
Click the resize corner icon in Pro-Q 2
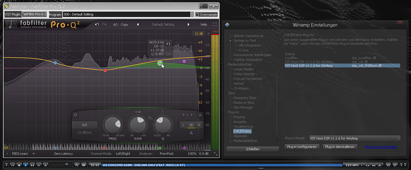215,154
